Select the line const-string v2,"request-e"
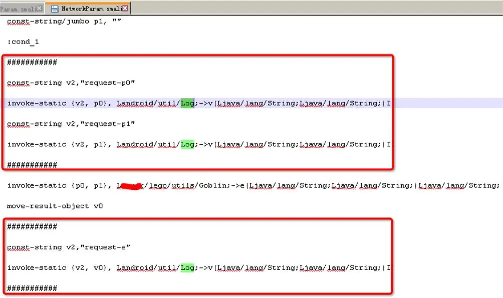This screenshot has height=298, width=503. tap(69, 247)
